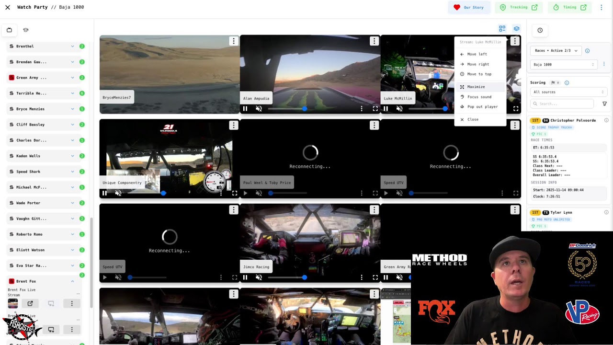Pause the Jimco Racing stream
Viewport: 613px width, 345px height.
(x=245, y=277)
